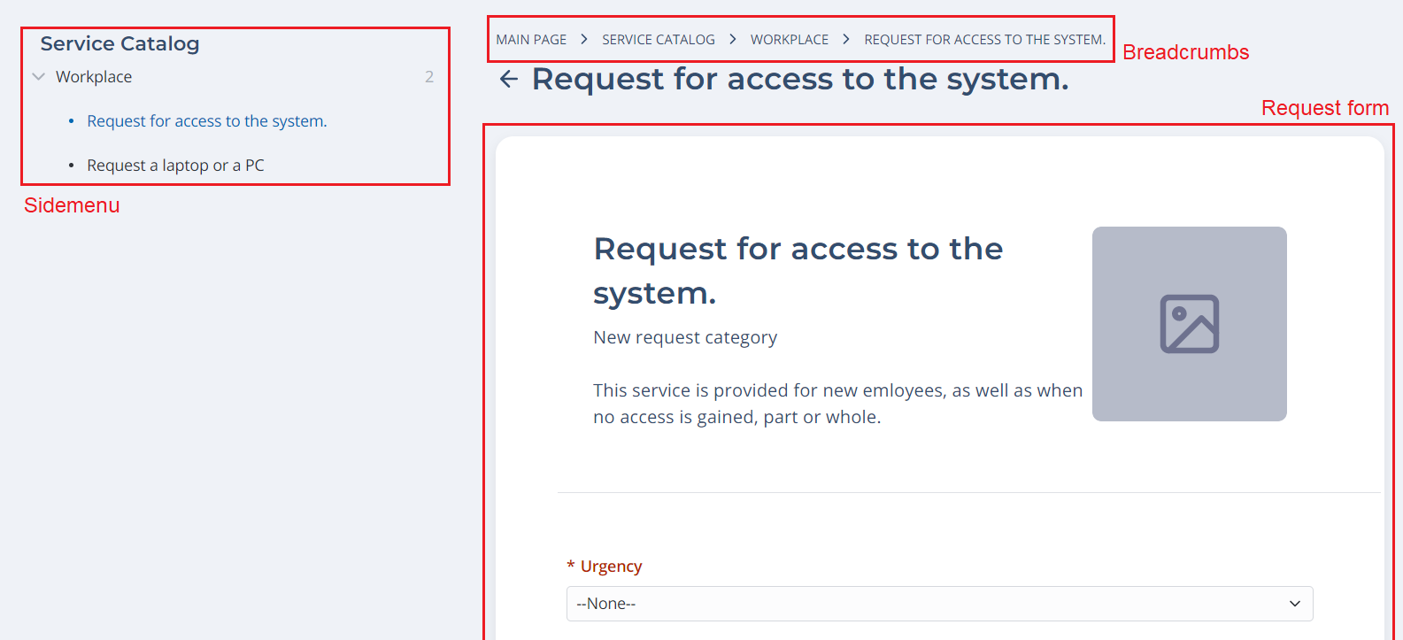
Task: Click the image placeholder icon
Action: click(x=1189, y=324)
